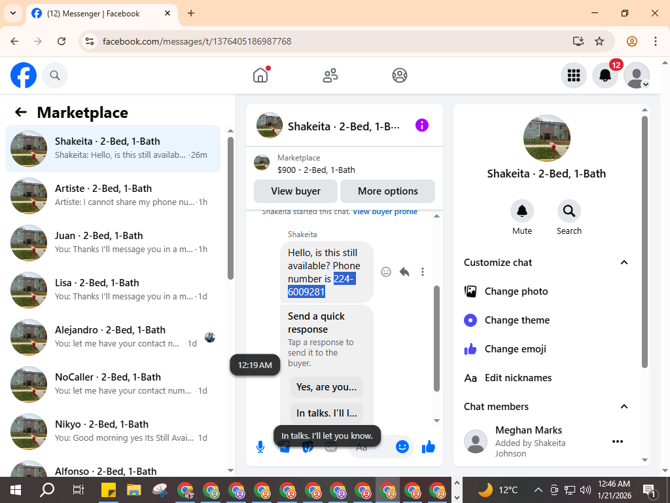
Task: Click the View buyer button
Action: pos(296,191)
